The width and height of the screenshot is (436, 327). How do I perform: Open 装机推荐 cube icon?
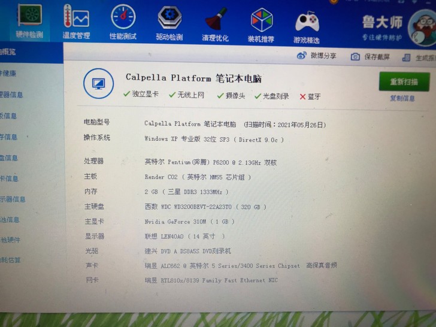pos(261,20)
